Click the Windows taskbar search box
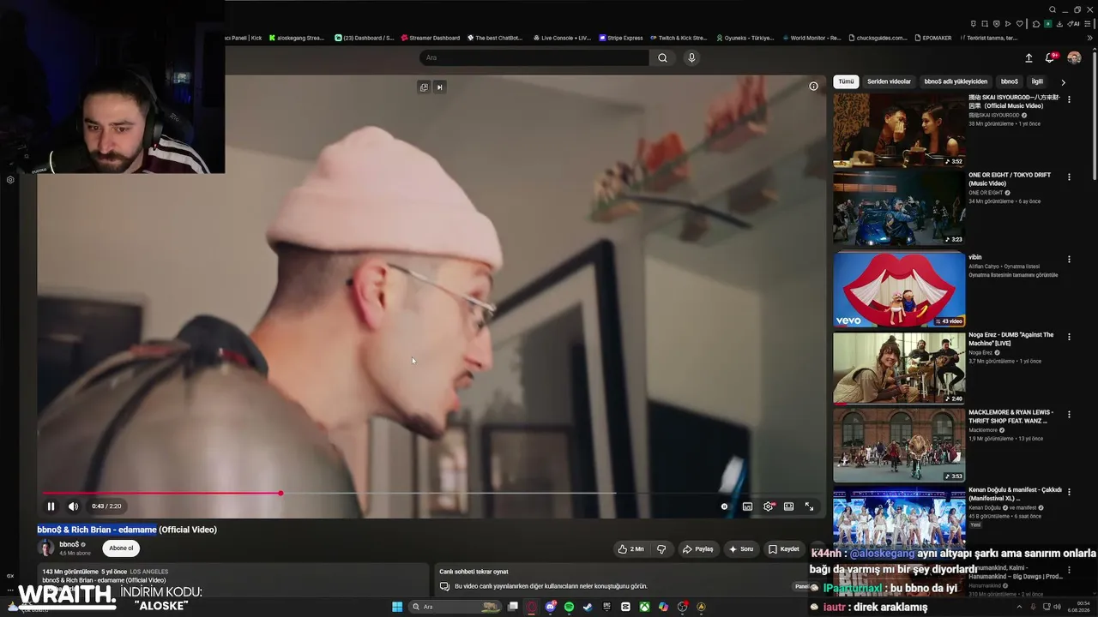The height and width of the screenshot is (617, 1098). 456,607
